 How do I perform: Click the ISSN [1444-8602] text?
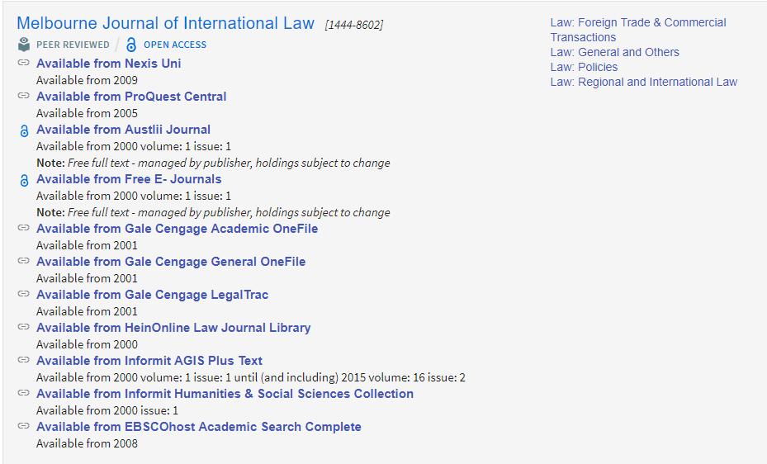pos(353,25)
